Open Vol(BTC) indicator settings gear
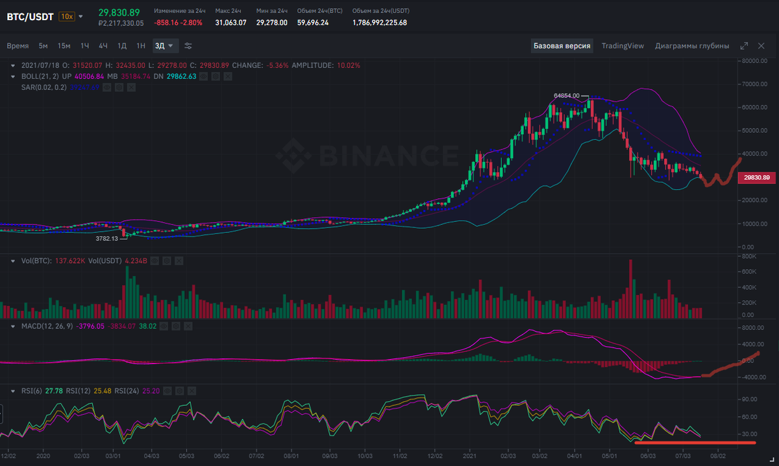This screenshot has width=779, height=466. pyautogui.click(x=167, y=261)
